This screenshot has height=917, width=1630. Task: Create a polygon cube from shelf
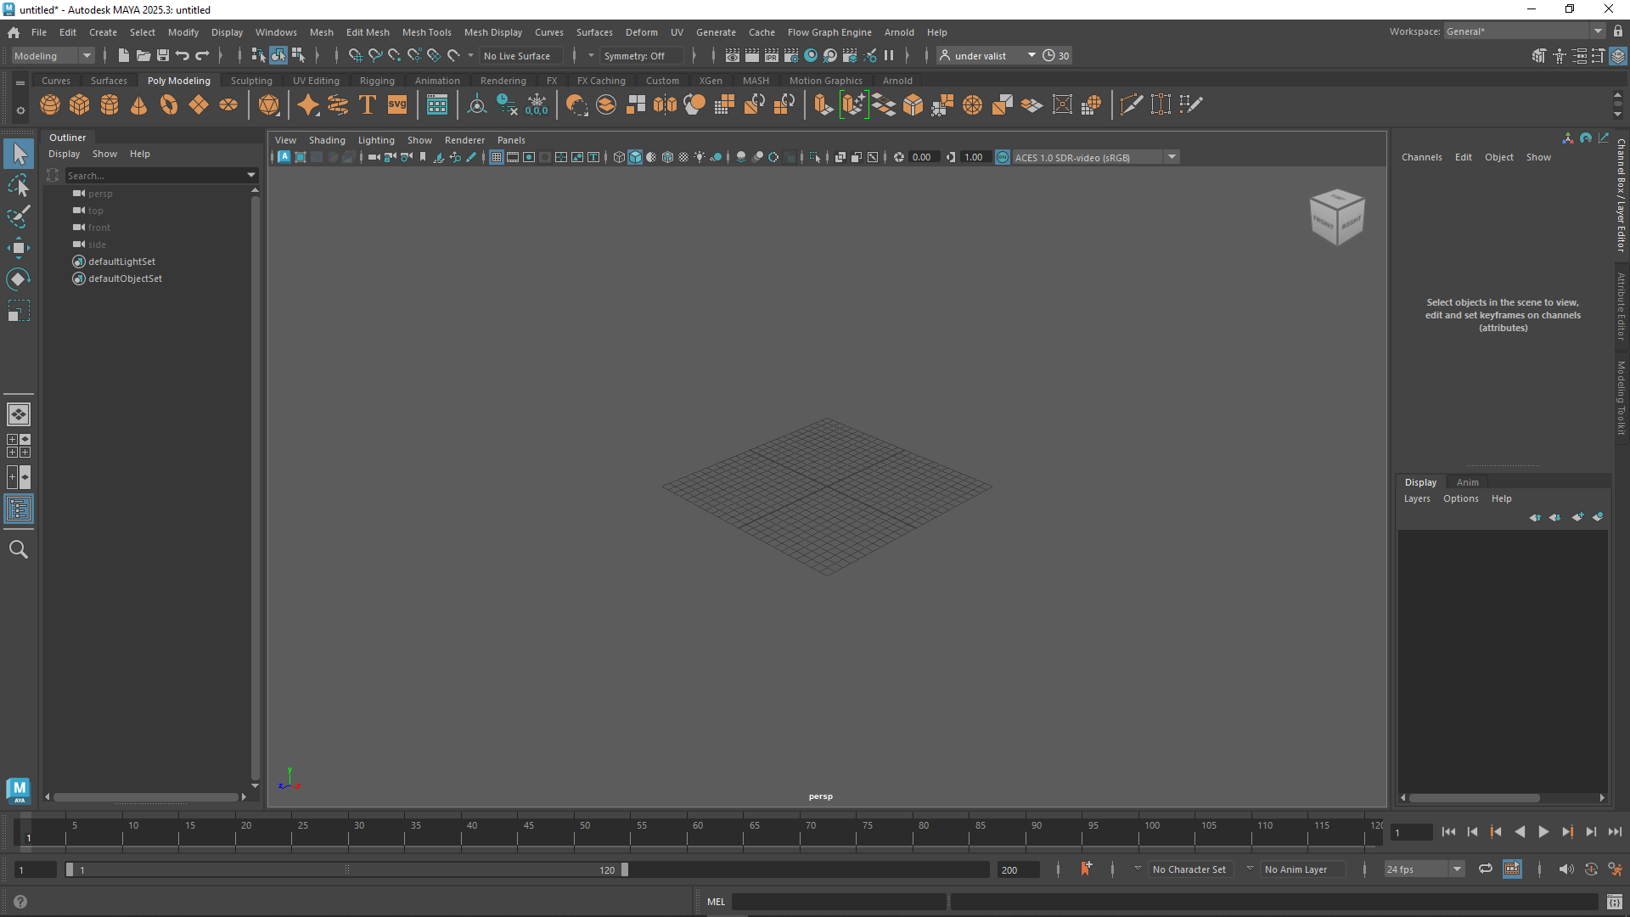pos(80,104)
